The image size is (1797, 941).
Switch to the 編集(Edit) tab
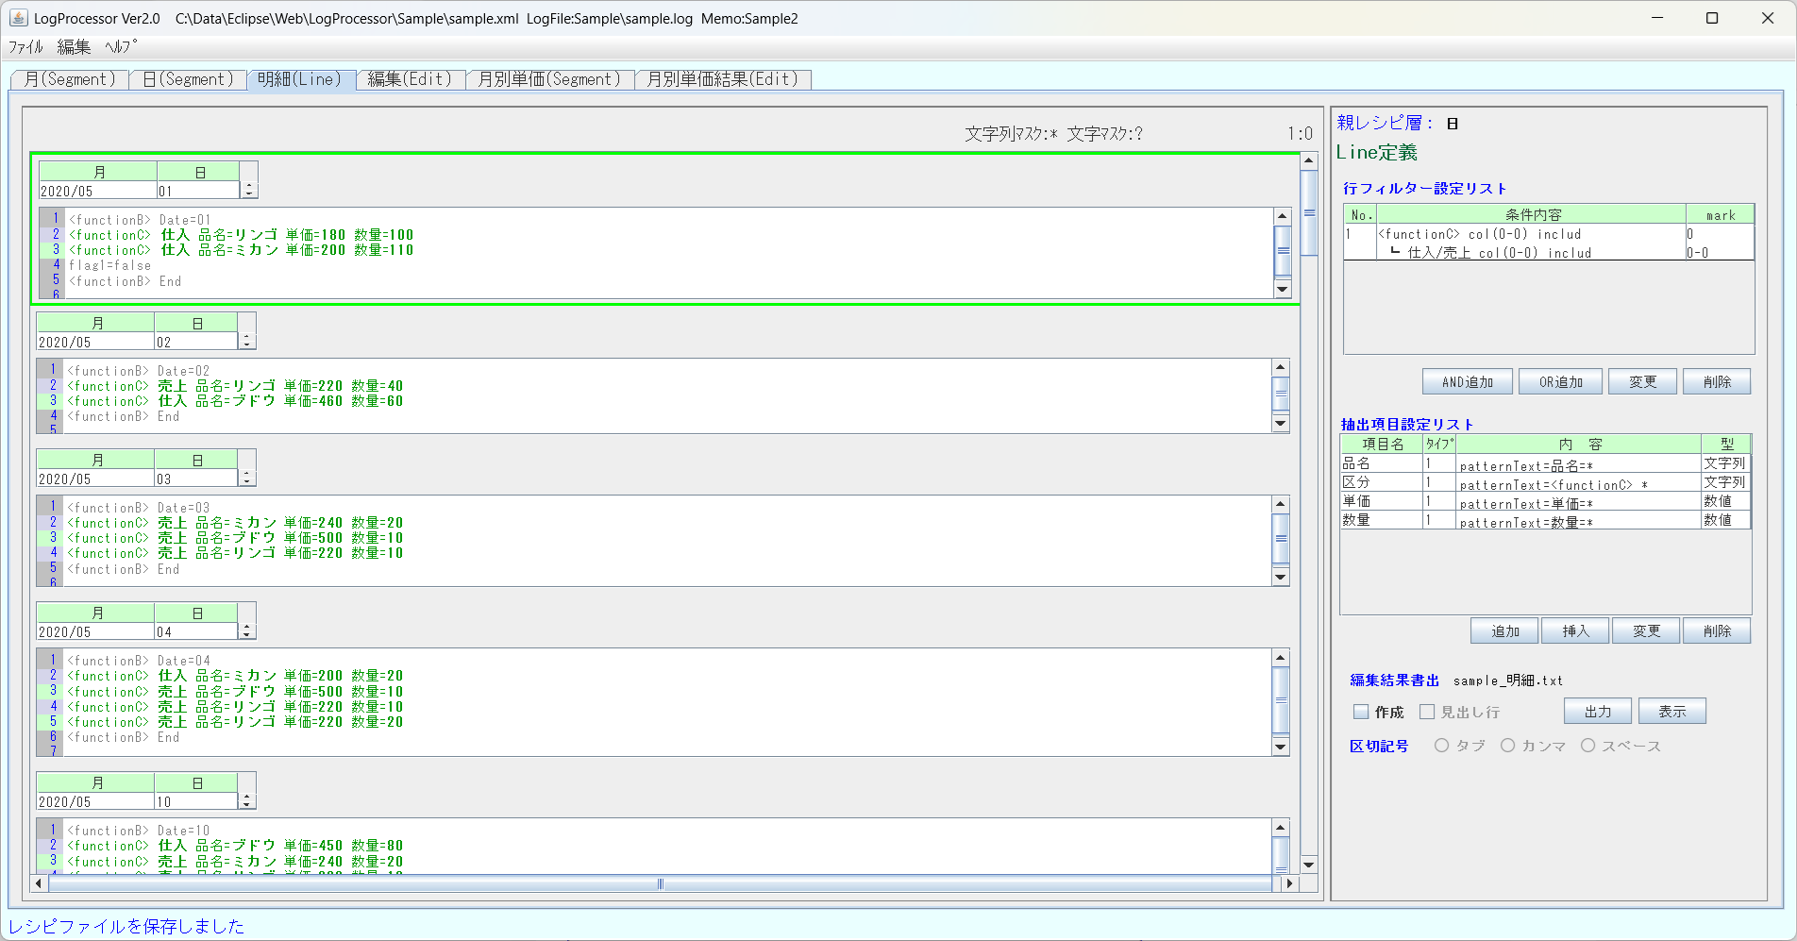coord(410,79)
